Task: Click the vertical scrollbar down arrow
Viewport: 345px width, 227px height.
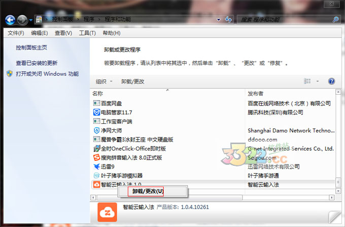Action: pos(338,191)
